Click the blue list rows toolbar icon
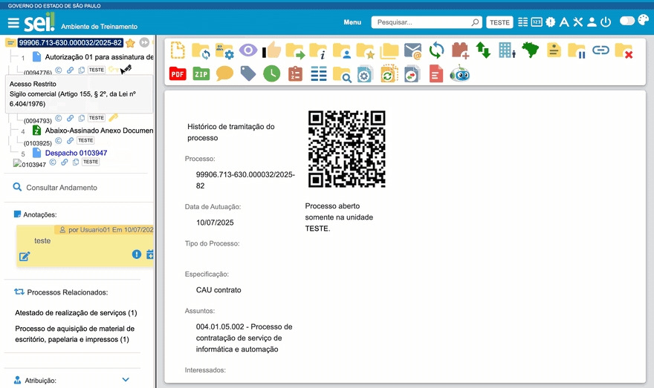 319,74
